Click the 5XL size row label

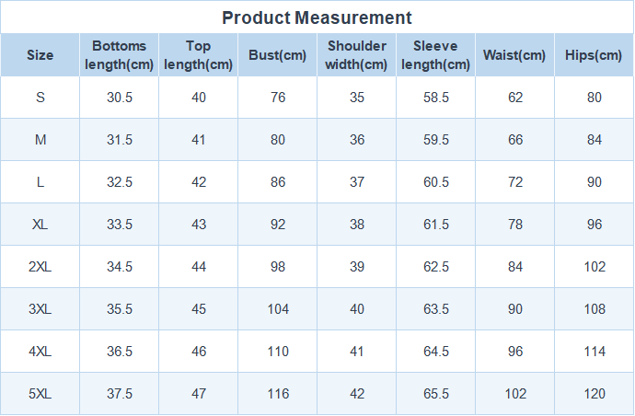click(x=40, y=394)
